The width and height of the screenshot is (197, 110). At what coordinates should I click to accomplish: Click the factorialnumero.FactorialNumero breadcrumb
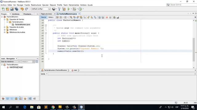click(x=55, y=70)
